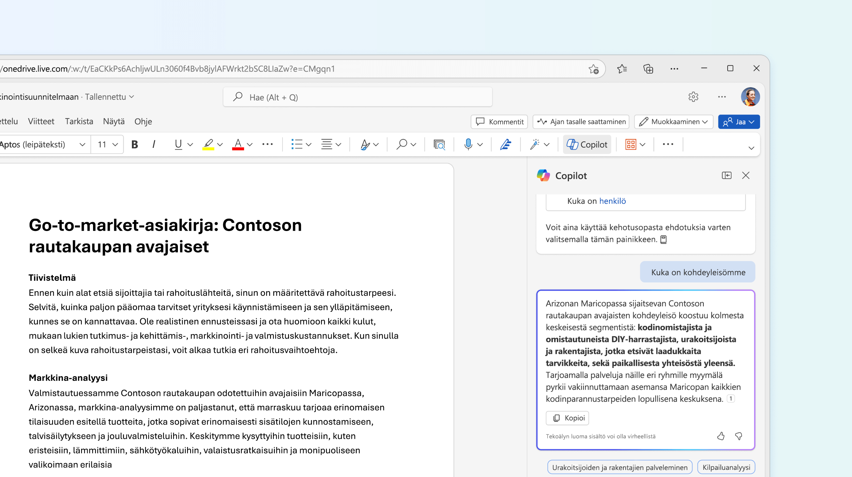Open reference citation 1
The height and width of the screenshot is (477, 852).
click(731, 399)
